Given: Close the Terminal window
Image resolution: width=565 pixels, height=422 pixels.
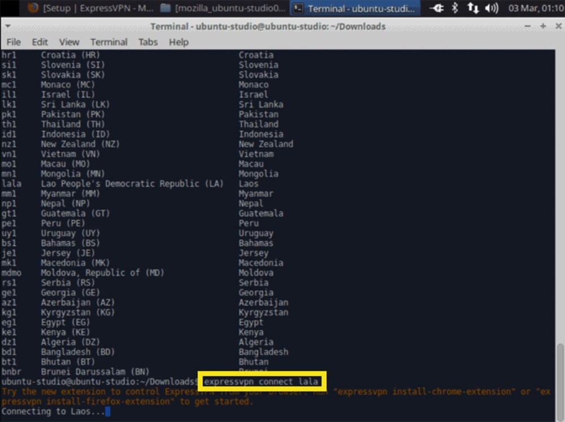Looking at the screenshot, I should pyautogui.click(x=558, y=26).
